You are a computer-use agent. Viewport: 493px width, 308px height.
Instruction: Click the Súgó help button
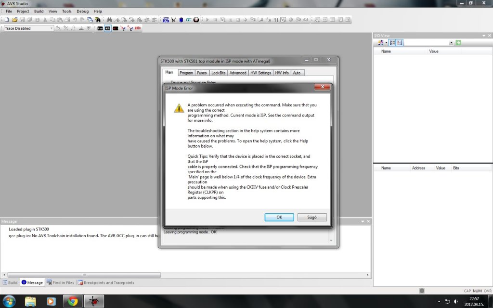312,217
